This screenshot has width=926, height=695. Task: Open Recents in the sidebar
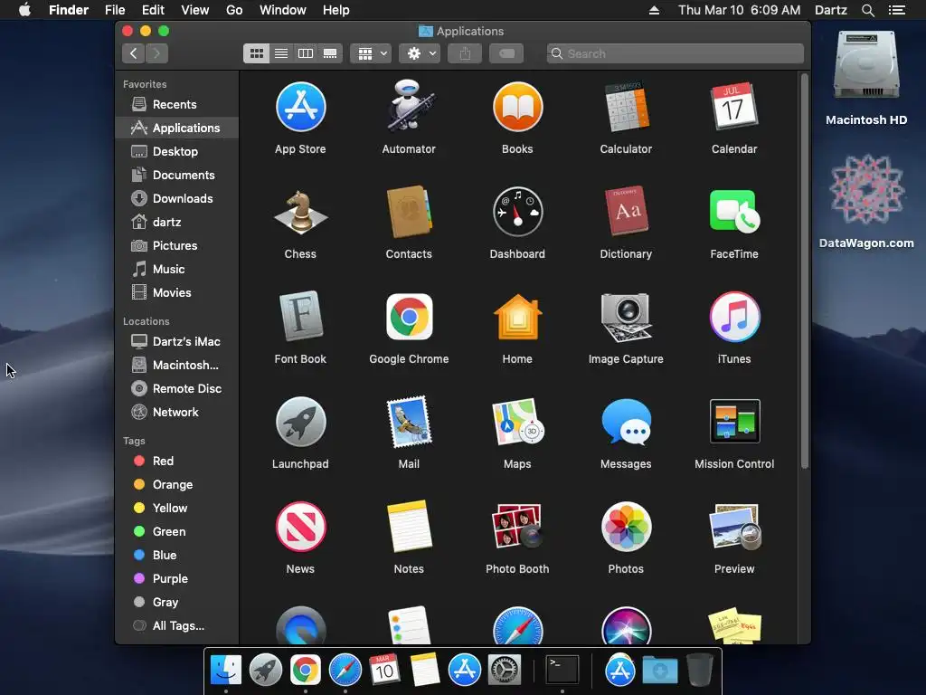(x=177, y=105)
